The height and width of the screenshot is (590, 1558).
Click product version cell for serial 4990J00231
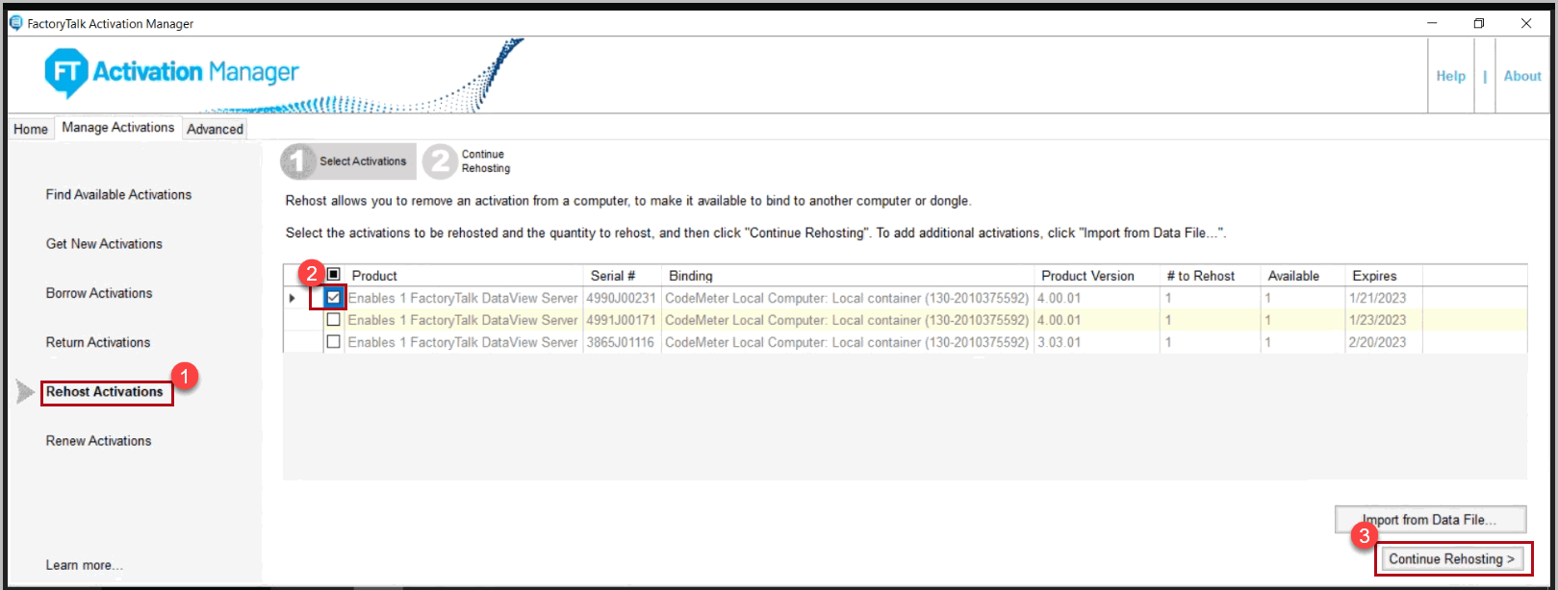click(1096, 298)
